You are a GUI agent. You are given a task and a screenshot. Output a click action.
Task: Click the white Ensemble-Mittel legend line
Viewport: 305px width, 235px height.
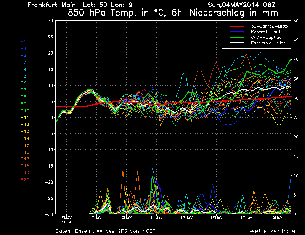click(237, 43)
